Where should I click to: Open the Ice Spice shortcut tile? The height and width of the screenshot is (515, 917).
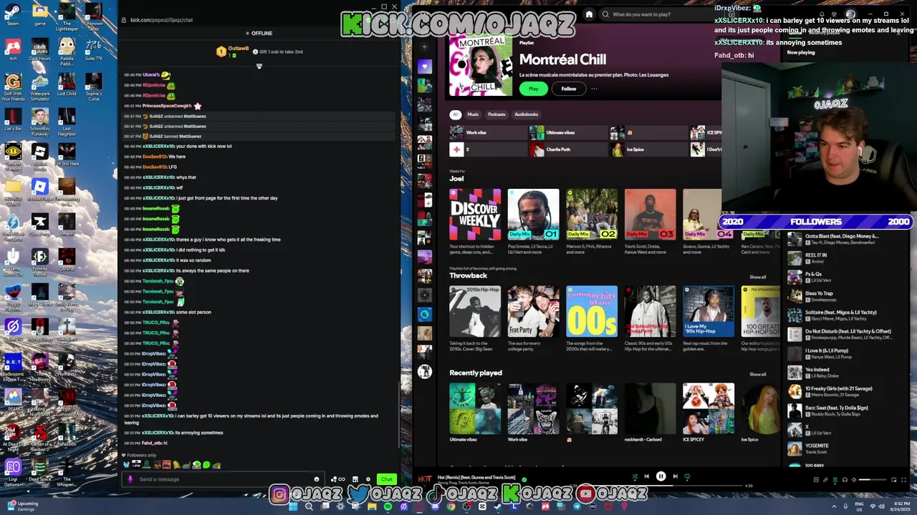click(x=648, y=149)
